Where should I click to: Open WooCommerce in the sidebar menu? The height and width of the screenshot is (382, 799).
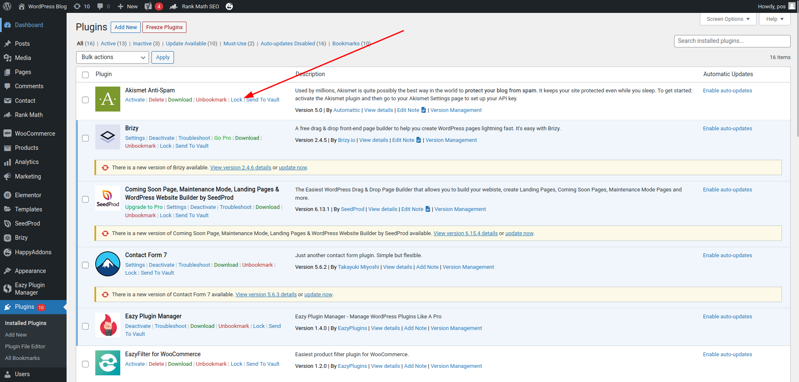(35, 134)
